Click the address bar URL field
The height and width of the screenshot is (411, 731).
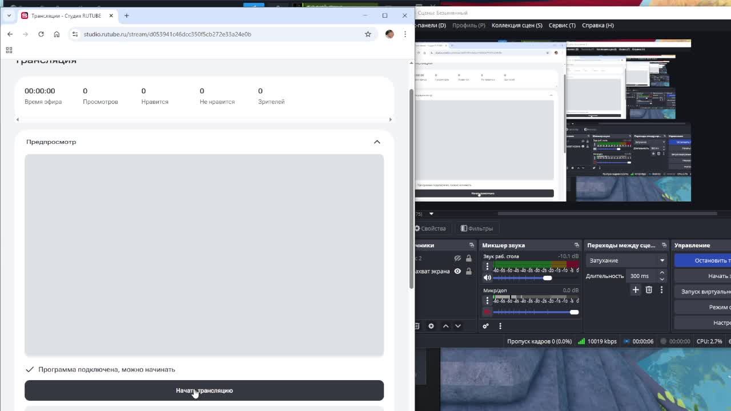[x=223, y=34]
